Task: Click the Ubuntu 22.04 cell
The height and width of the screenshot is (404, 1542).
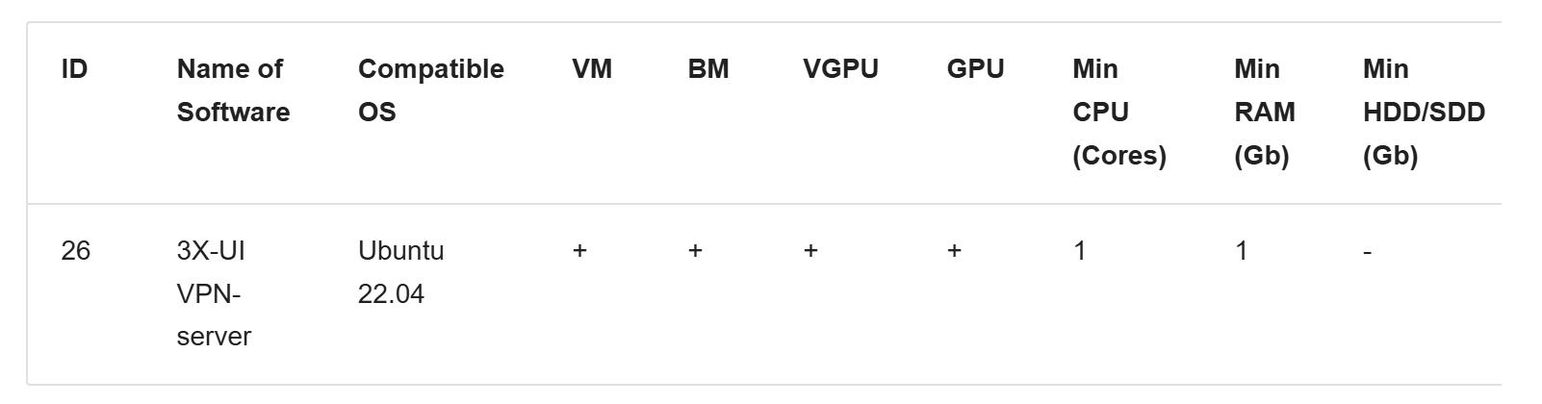Action: coord(400,272)
